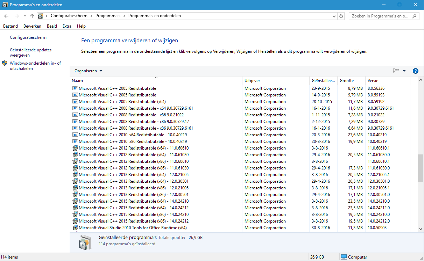Click Computer in the status bar
Viewport: 424px width, 261px height.
pos(354,257)
